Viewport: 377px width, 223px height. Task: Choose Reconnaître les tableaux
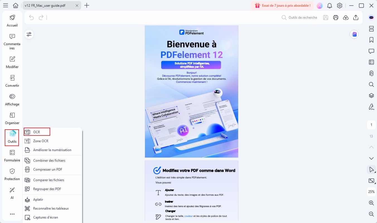53,209
